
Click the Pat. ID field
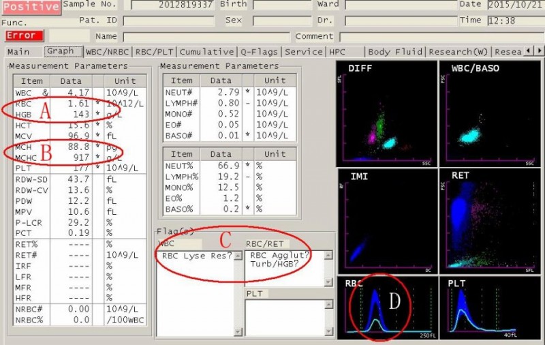point(169,21)
